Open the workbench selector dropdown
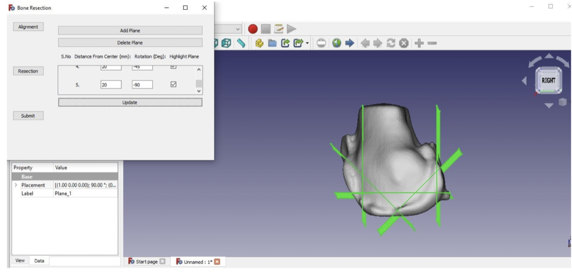572x275 pixels. point(237,29)
